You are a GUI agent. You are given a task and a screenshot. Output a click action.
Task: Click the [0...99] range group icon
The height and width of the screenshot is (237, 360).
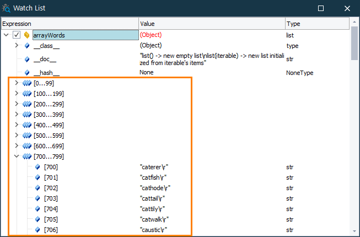click(27, 83)
